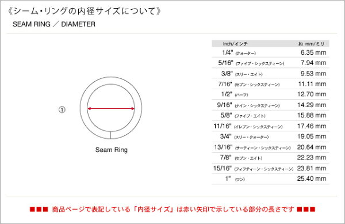Click the 9.53 mm value

pyautogui.click(x=313, y=74)
